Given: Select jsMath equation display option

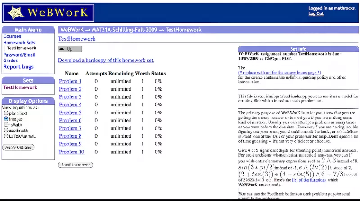Looking at the screenshot, I should click(x=6, y=125).
